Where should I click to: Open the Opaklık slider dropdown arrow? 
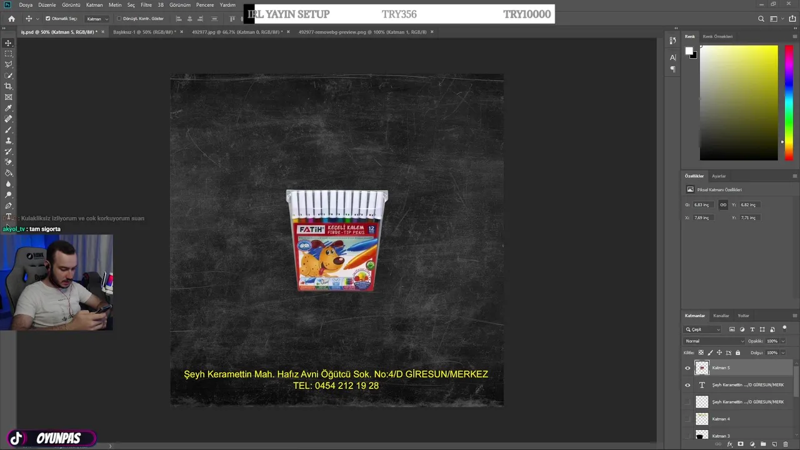[782, 341]
